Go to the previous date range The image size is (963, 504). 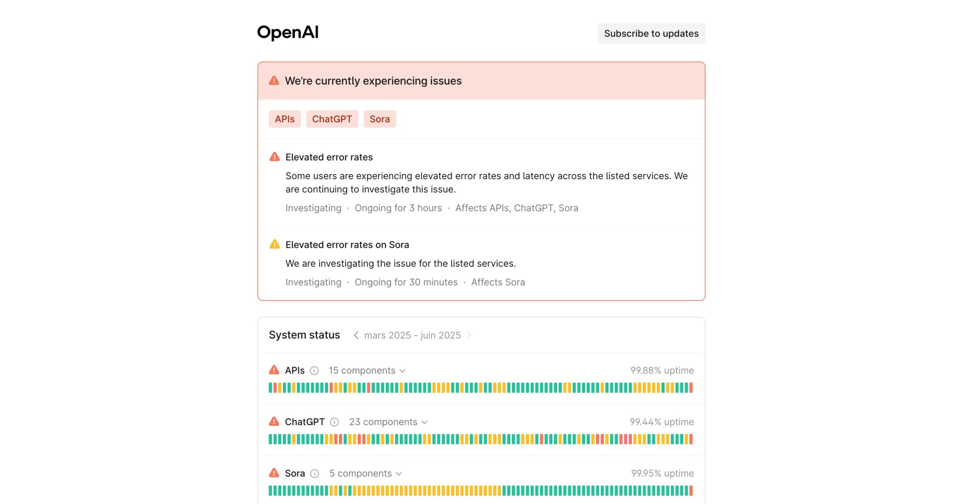(356, 335)
